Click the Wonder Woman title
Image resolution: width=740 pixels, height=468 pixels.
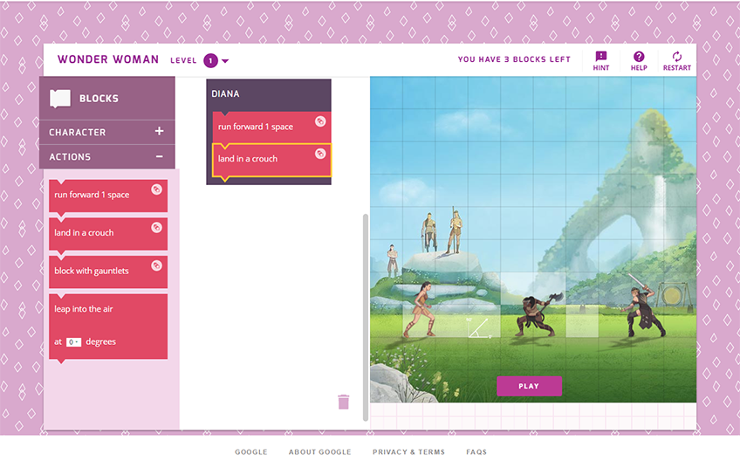108,59
